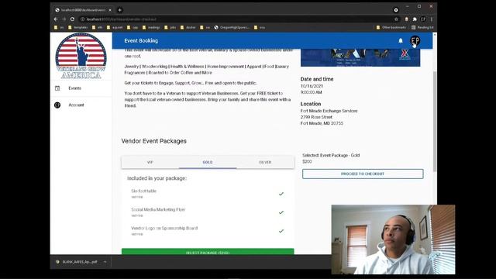Image resolution: width=496 pixels, height=279 pixels.
Task: Click Vendor Logo on Sponsorship Board text
Action: pos(164,228)
